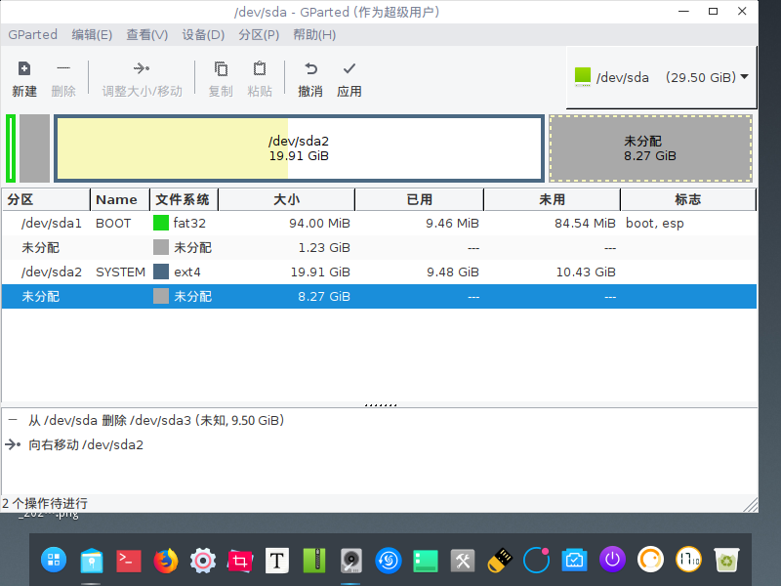Click the pane divider handle dots
781x586 pixels.
point(381,405)
